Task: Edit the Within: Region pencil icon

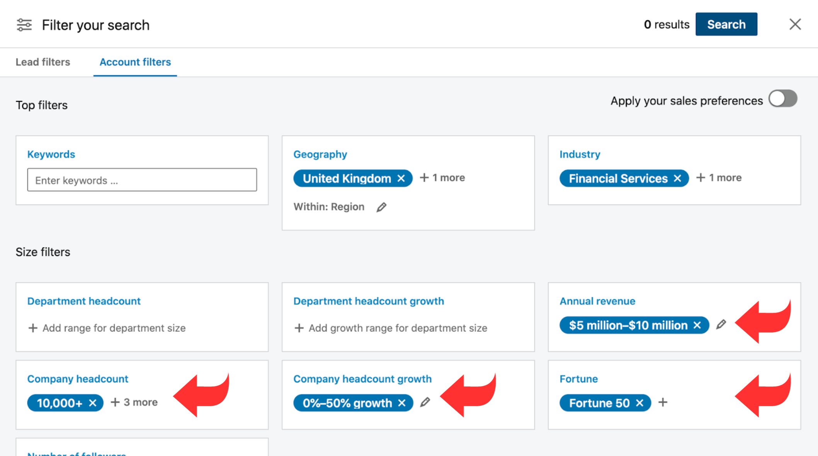Action: 381,207
